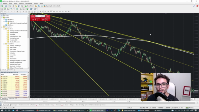Collapse the Indicadores tree node
199x112 pixels.
tap(2, 27)
